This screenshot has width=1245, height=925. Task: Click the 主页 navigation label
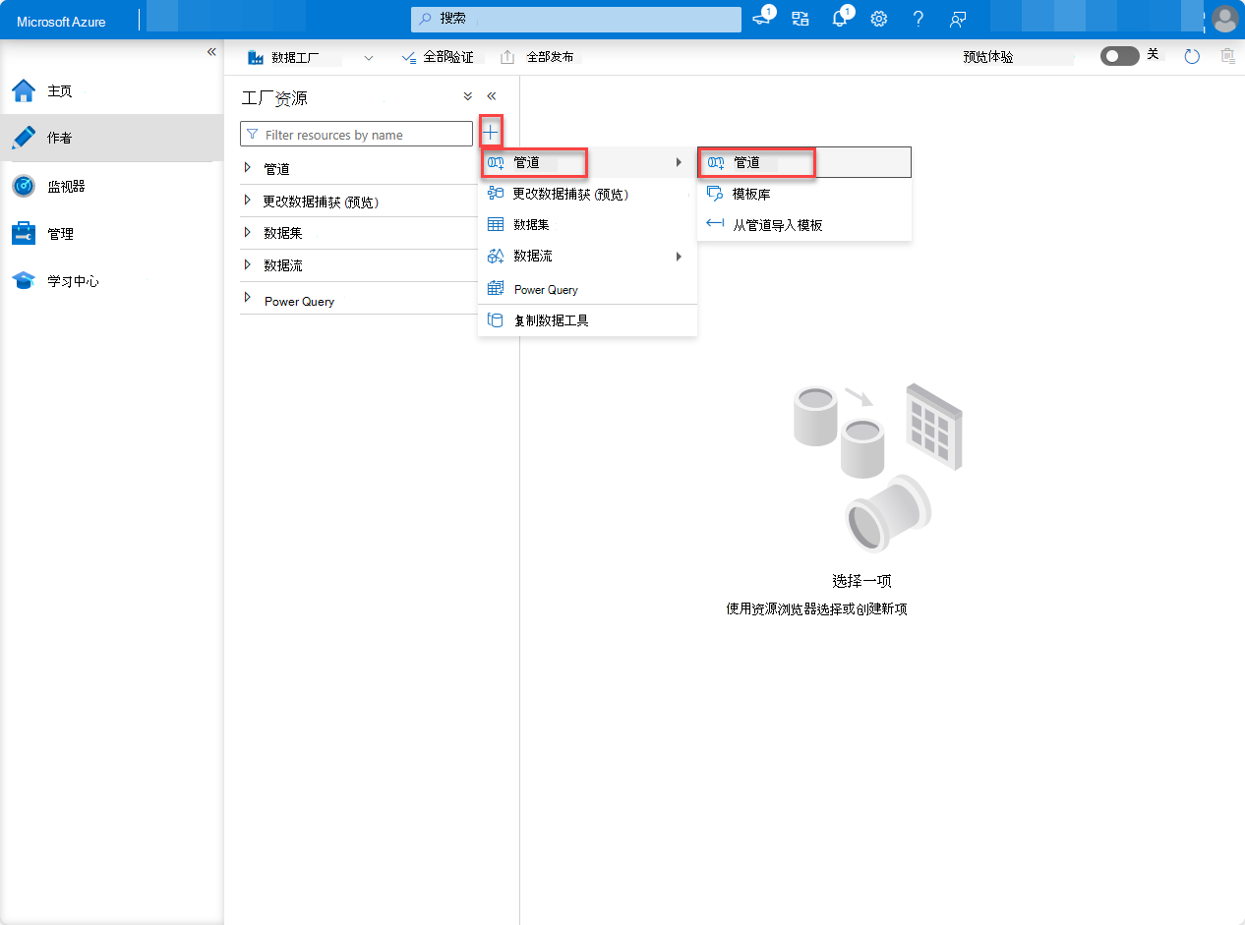click(60, 91)
